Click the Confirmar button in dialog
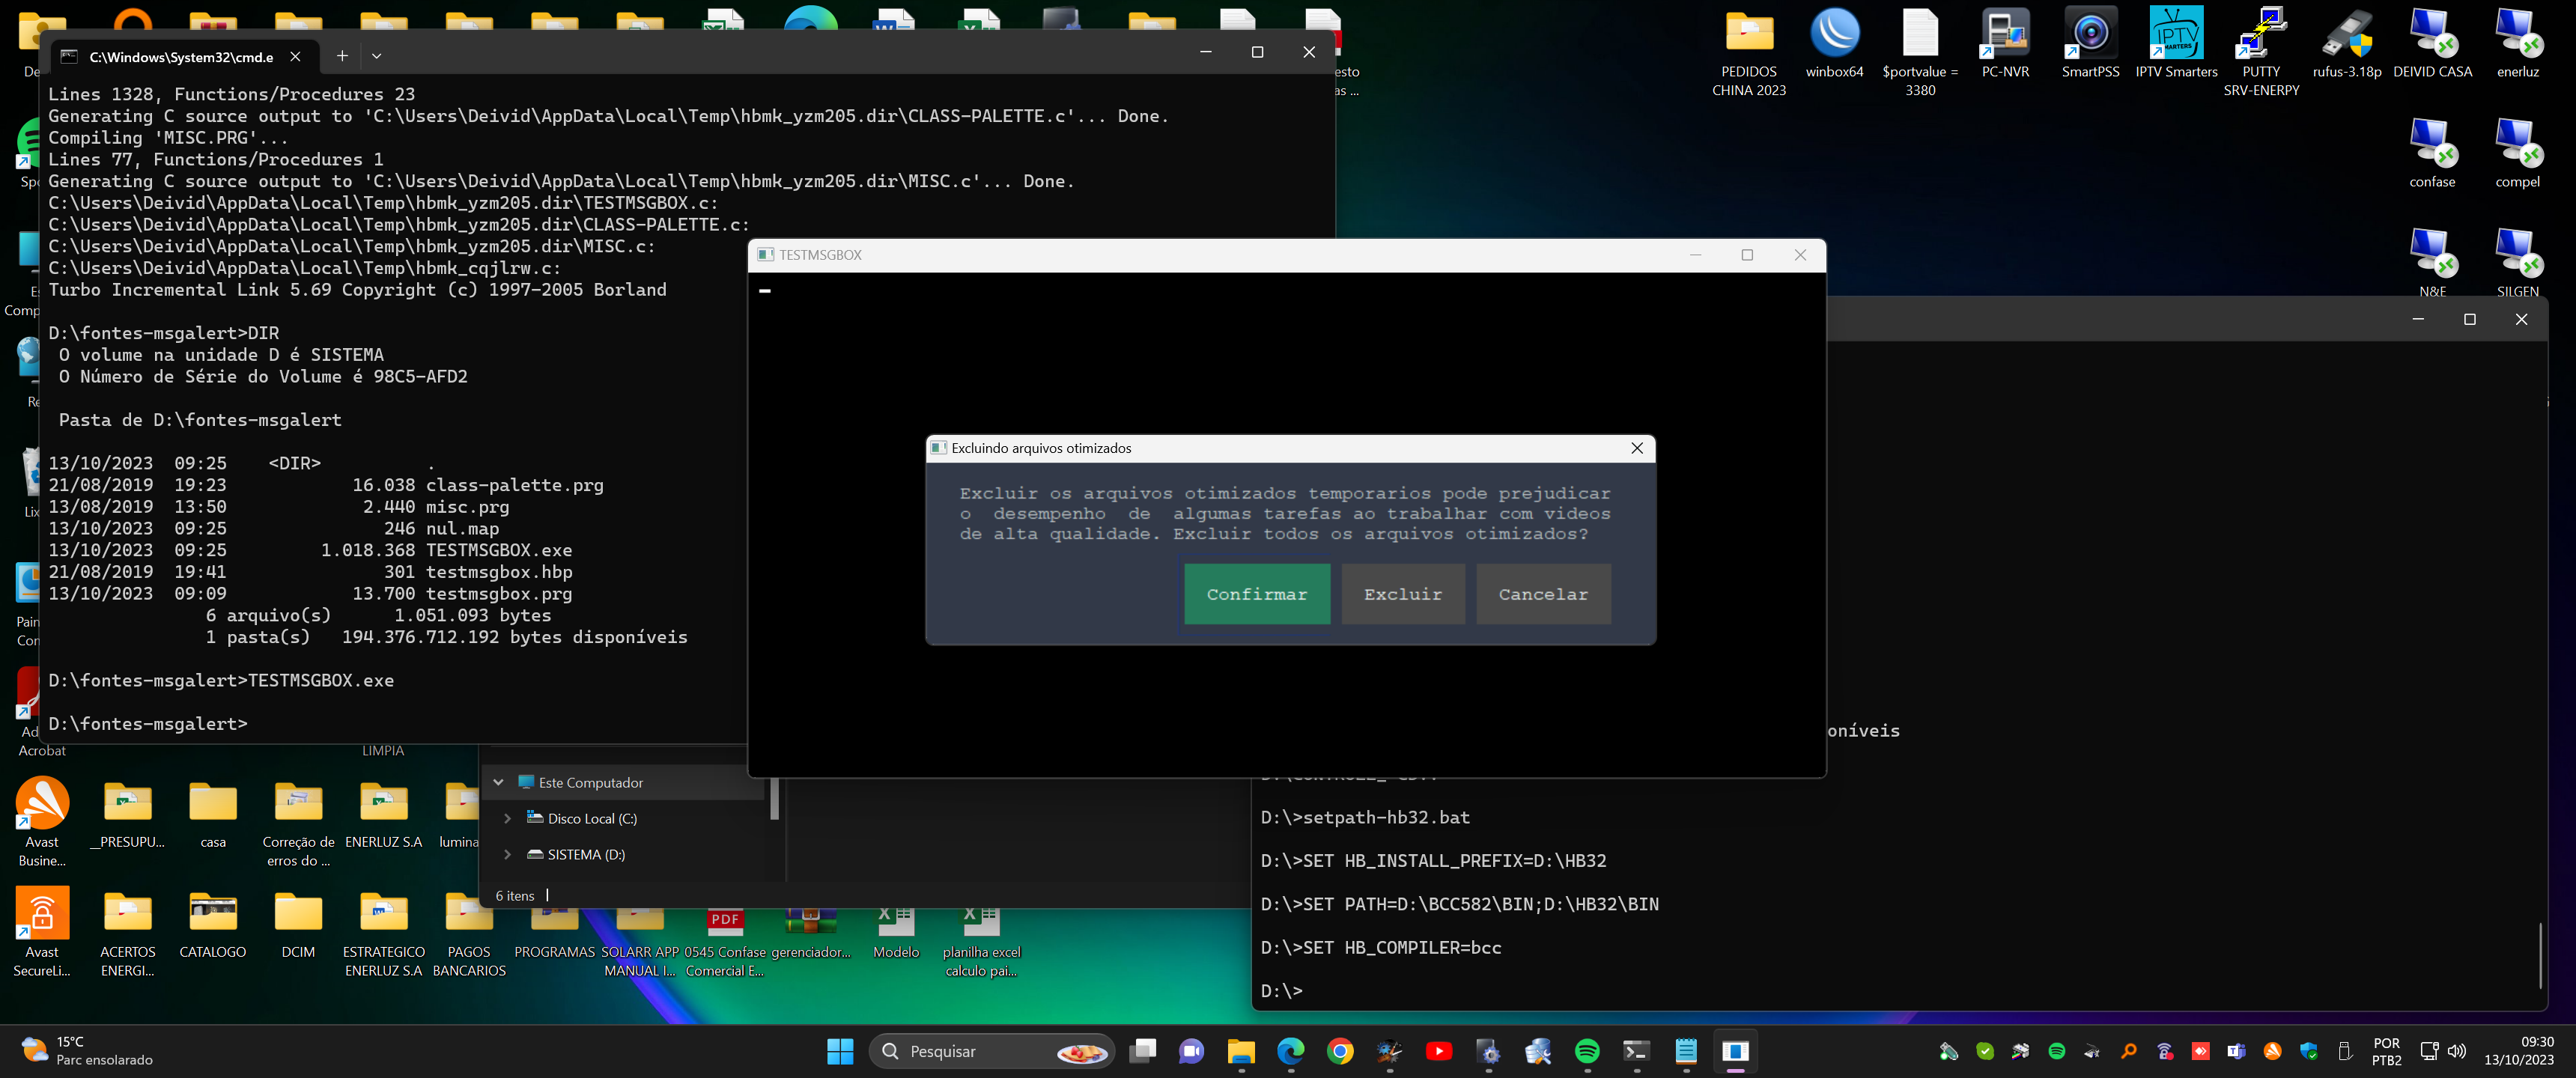Screen dimensions: 2576x1078 pyautogui.click(x=1256, y=594)
